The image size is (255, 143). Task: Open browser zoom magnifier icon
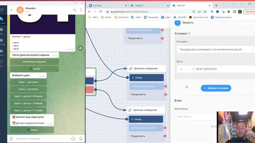click(x=194, y=12)
